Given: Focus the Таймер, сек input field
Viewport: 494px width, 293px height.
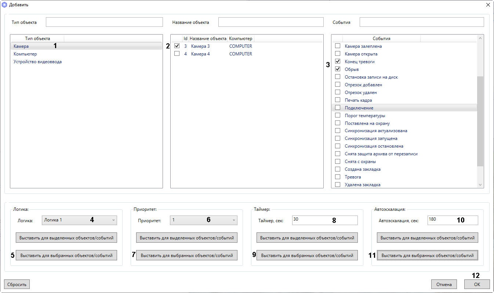Looking at the screenshot, I should pyautogui.click(x=324, y=220).
